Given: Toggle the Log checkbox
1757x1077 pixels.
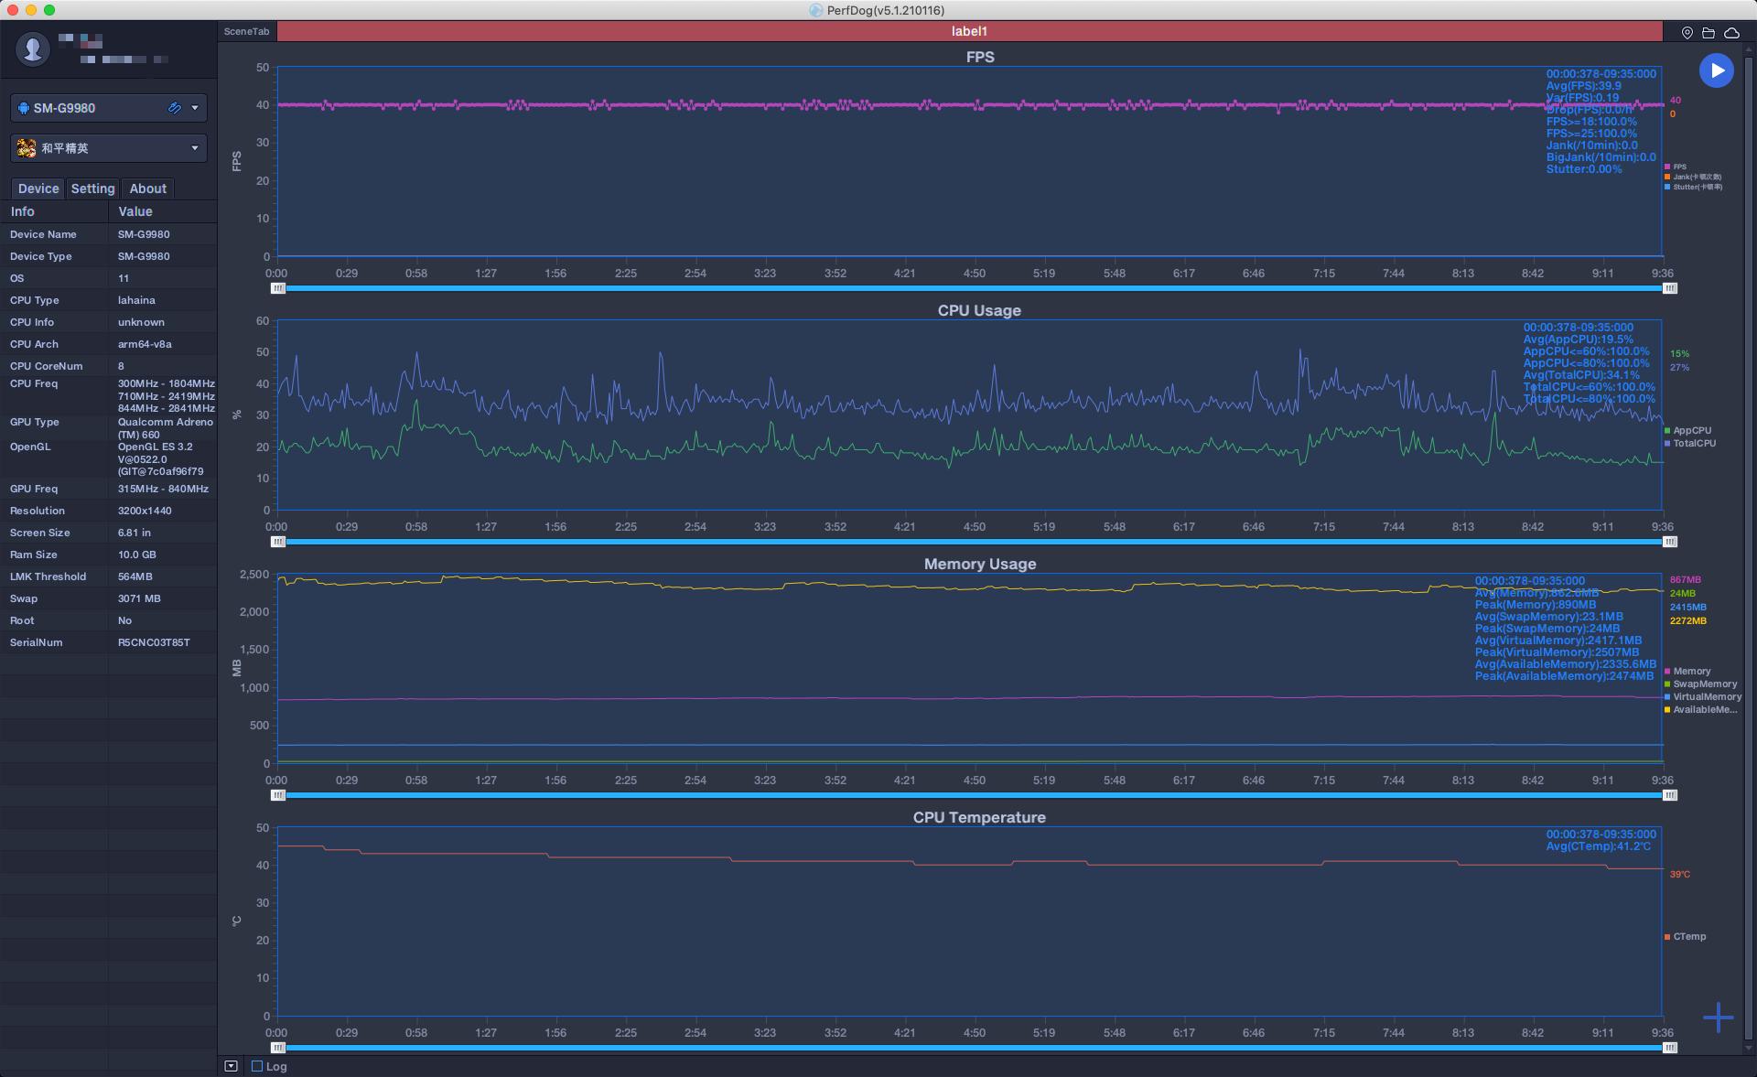Looking at the screenshot, I should pyautogui.click(x=257, y=1066).
